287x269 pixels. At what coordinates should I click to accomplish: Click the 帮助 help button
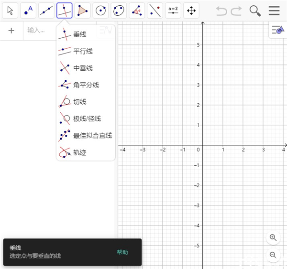pyautogui.click(x=122, y=252)
